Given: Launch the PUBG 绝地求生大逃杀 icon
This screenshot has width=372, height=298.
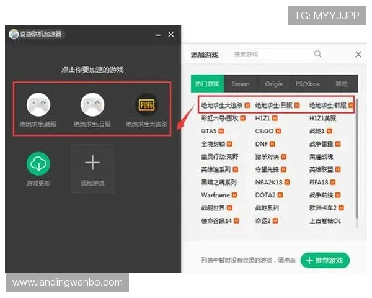Looking at the screenshot, I should [x=146, y=104].
